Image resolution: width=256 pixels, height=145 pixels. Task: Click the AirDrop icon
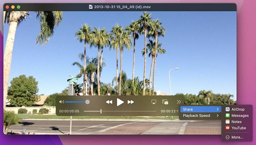[x=227, y=109]
